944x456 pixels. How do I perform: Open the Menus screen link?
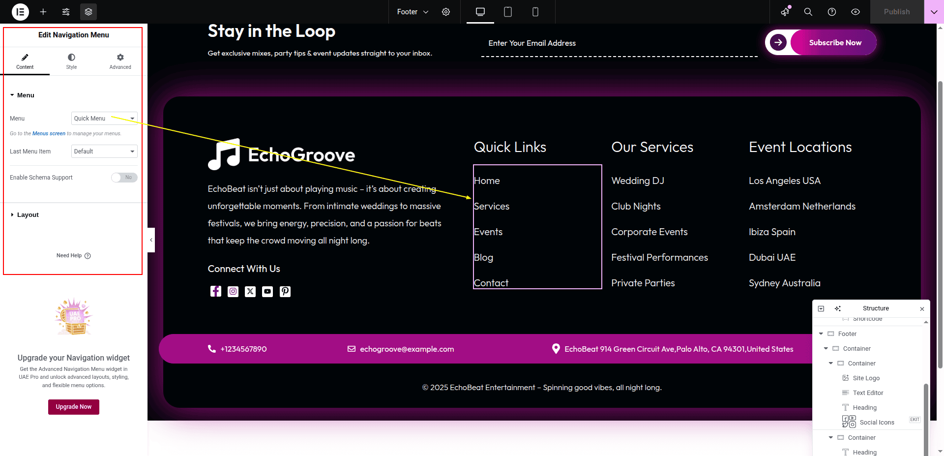pos(49,134)
